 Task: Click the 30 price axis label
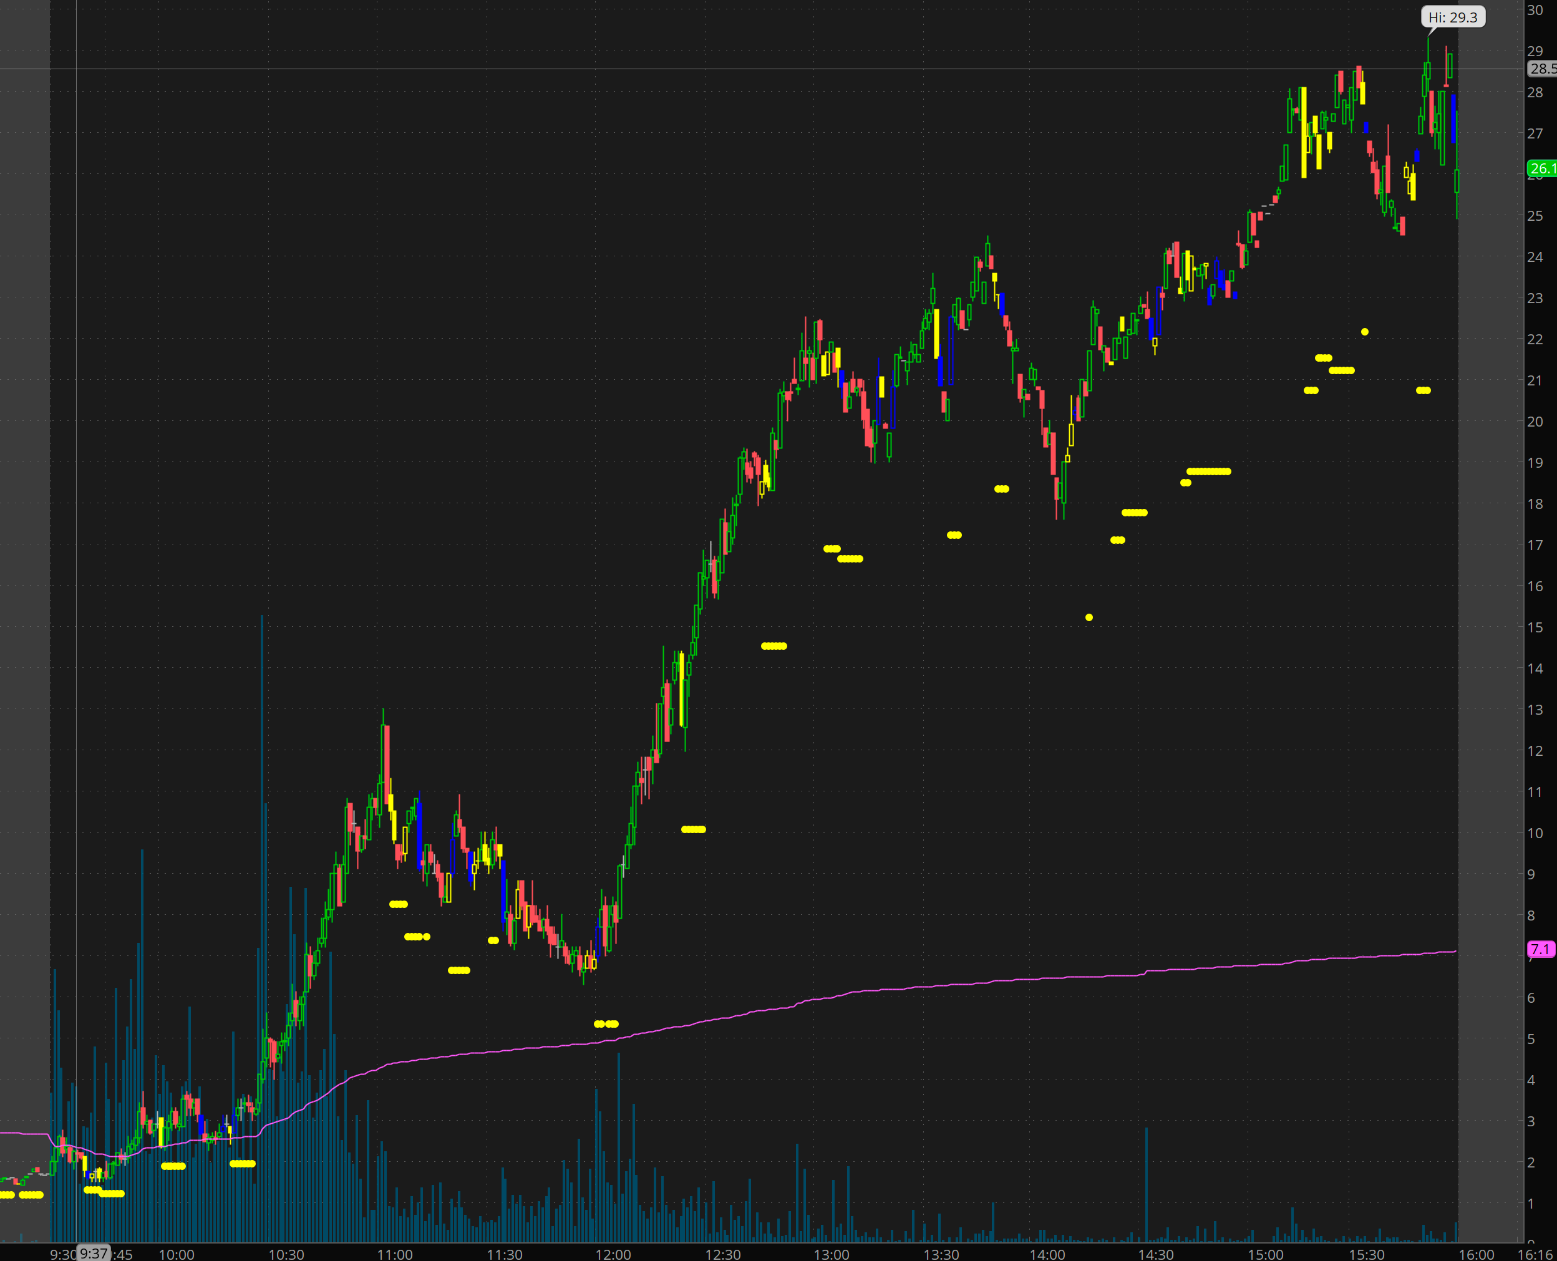1535,10
